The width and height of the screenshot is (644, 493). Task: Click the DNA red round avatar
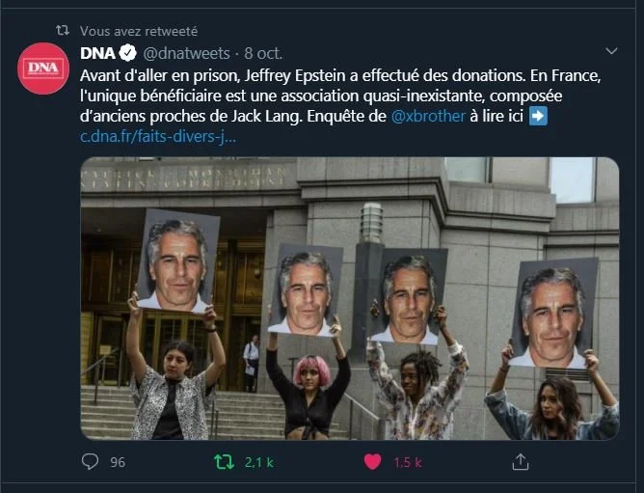point(43,68)
